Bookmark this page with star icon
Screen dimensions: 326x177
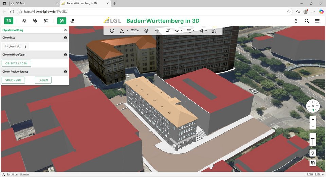[x=289, y=12]
